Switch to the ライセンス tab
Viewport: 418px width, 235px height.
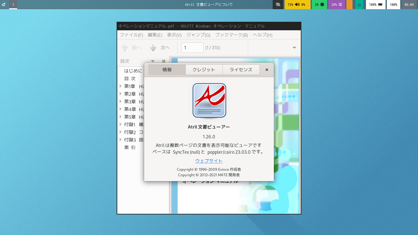241,70
